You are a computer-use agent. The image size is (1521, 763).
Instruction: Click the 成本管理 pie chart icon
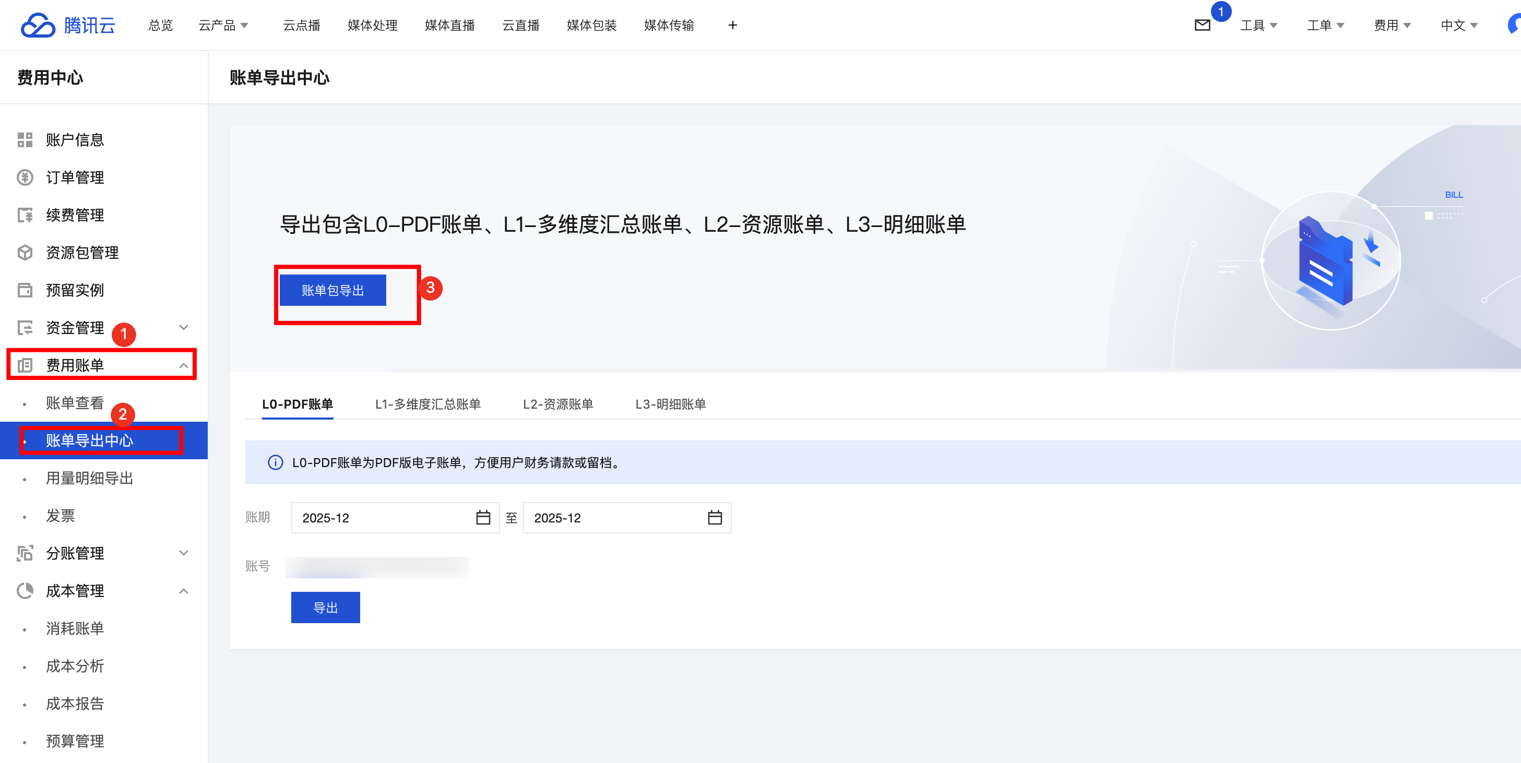[x=25, y=591]
